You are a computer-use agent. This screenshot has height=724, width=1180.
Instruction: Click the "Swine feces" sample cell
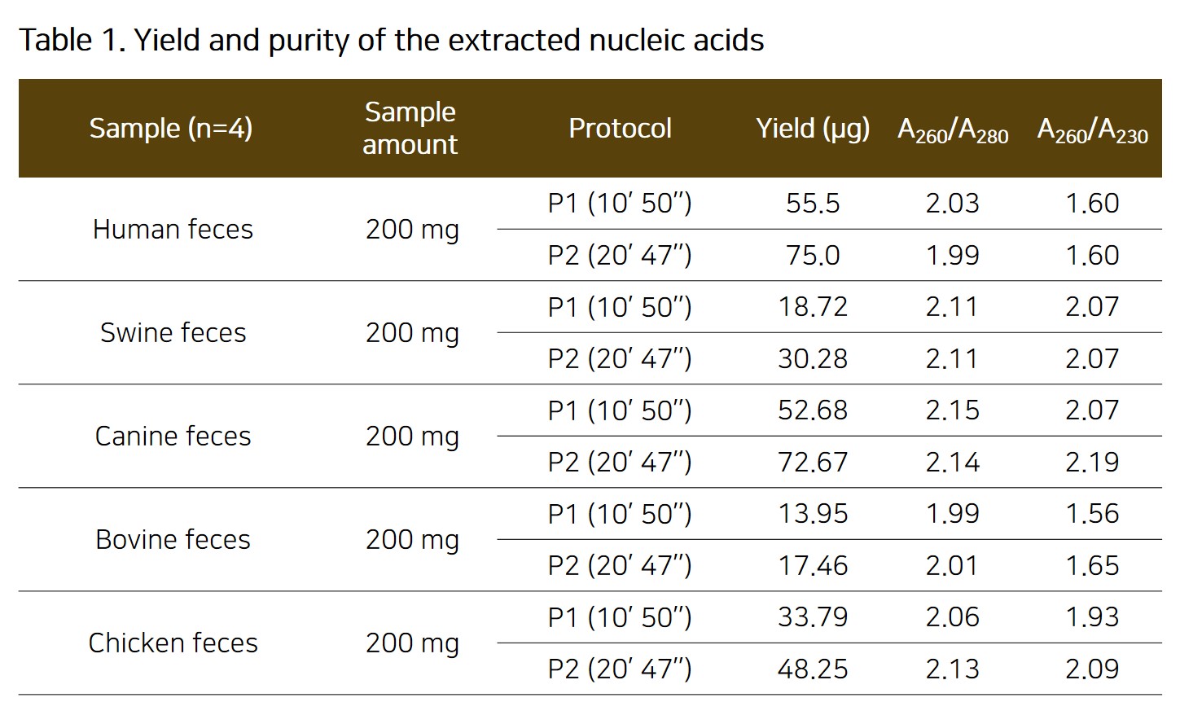173,332
